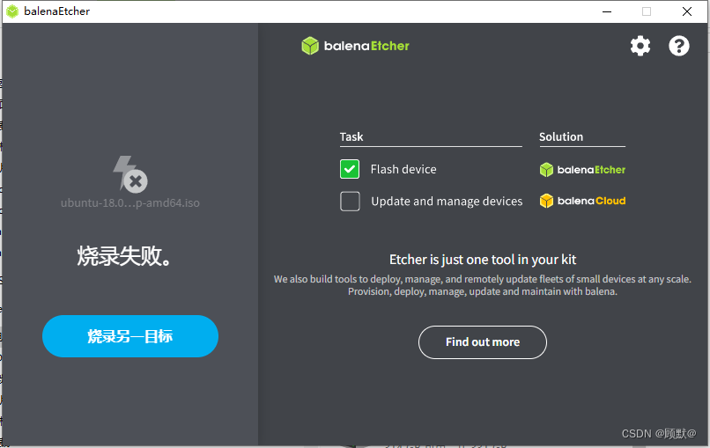Click "Etcher is just one tool in your kit"

click(483, 260)
